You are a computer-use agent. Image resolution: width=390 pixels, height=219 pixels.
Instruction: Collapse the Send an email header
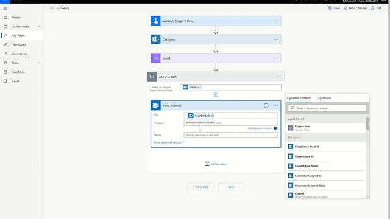coord(216,106)
